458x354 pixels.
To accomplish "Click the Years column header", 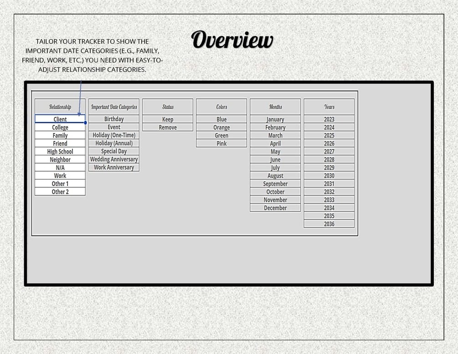I will 329,107.
